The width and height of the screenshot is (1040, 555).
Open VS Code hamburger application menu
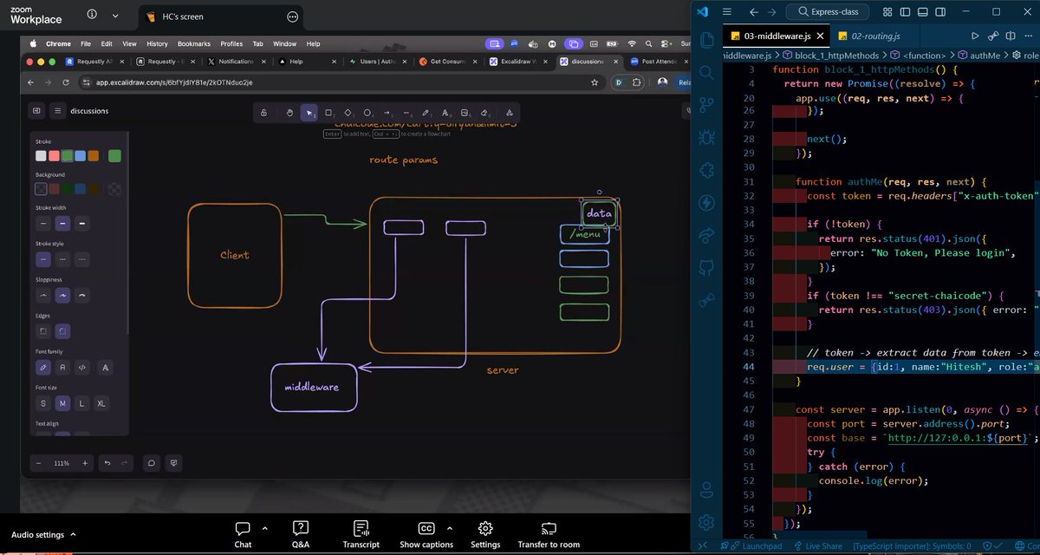coord(727,12)
